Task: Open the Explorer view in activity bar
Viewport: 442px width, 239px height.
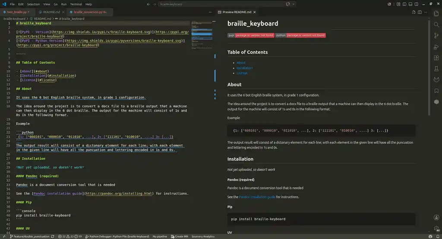Action: 436,13
